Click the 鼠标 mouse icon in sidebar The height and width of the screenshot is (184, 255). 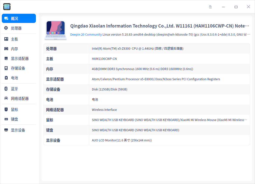click(x=6, y=109)
